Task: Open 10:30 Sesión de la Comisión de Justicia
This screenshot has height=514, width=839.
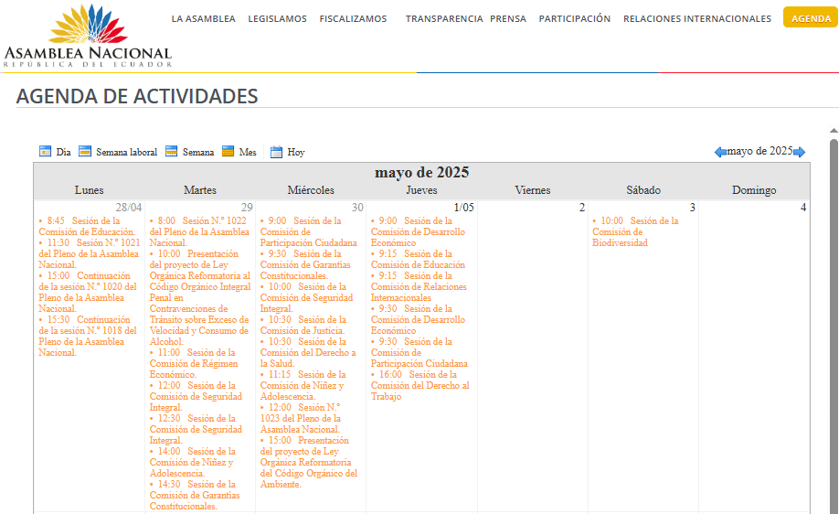Action: click(303, 325)
